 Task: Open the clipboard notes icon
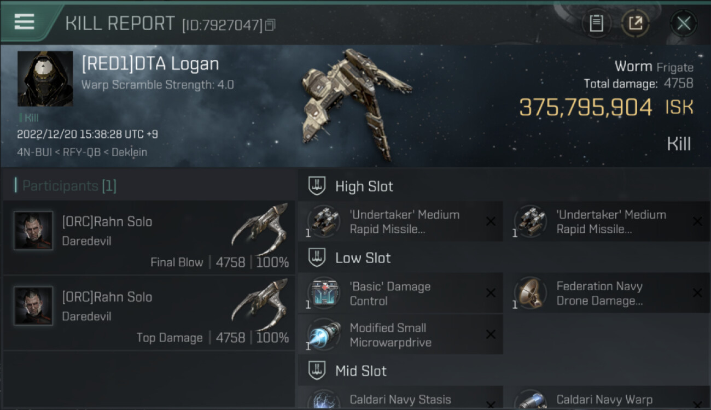596,24
